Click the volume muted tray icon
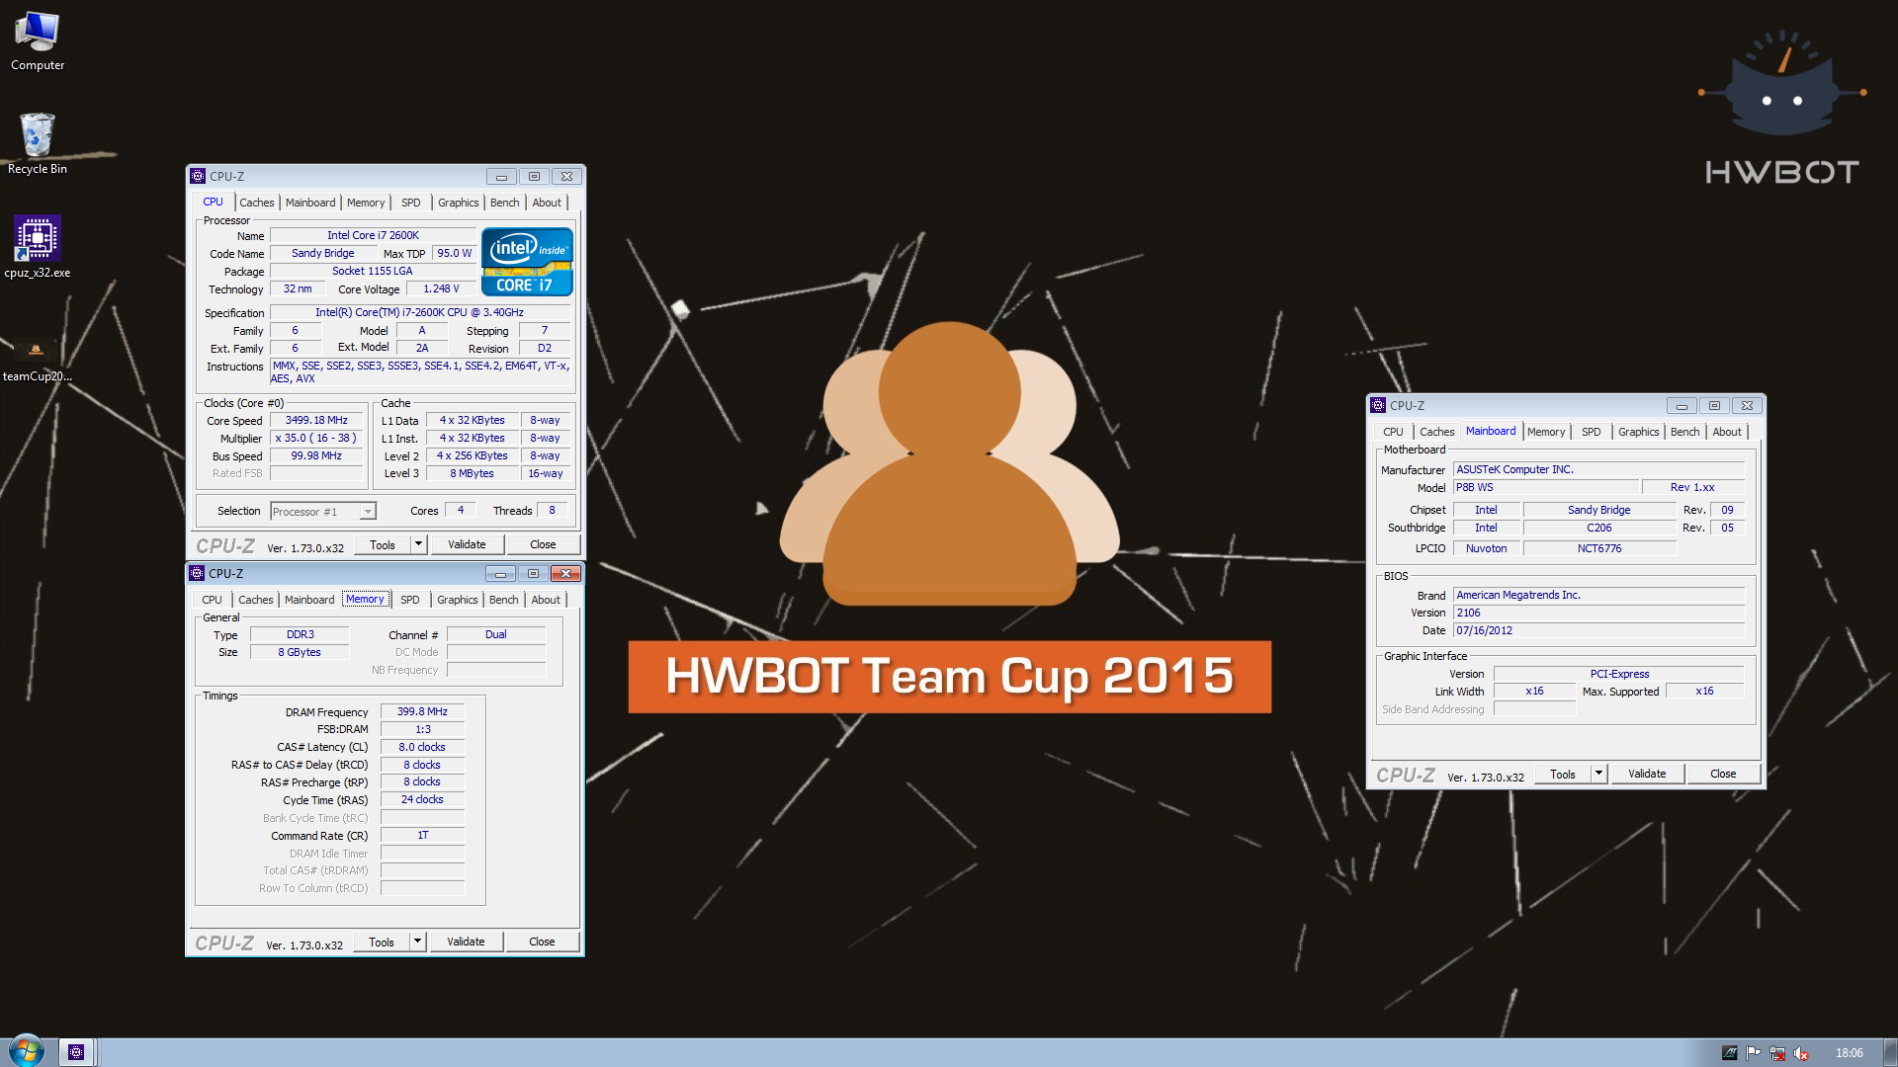 coord(1801,1053)
